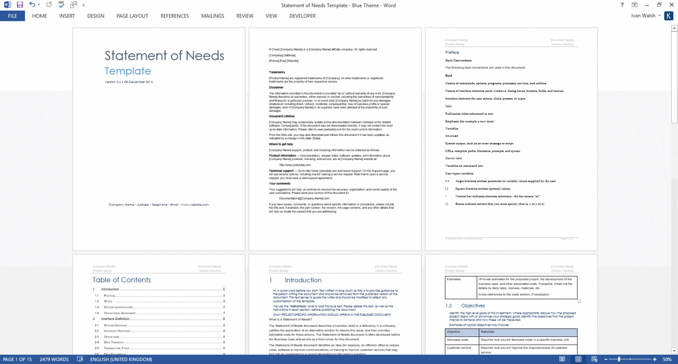Run Spelling and Grammar from Quick Access Toolbar
This screenshot has width=678, height=364.
tap(61, 5)
